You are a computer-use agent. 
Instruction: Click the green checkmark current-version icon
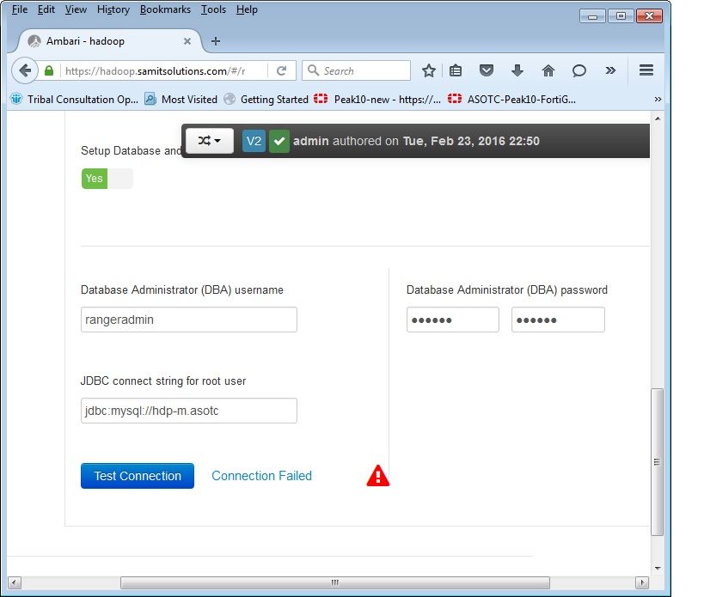[279, 141]
